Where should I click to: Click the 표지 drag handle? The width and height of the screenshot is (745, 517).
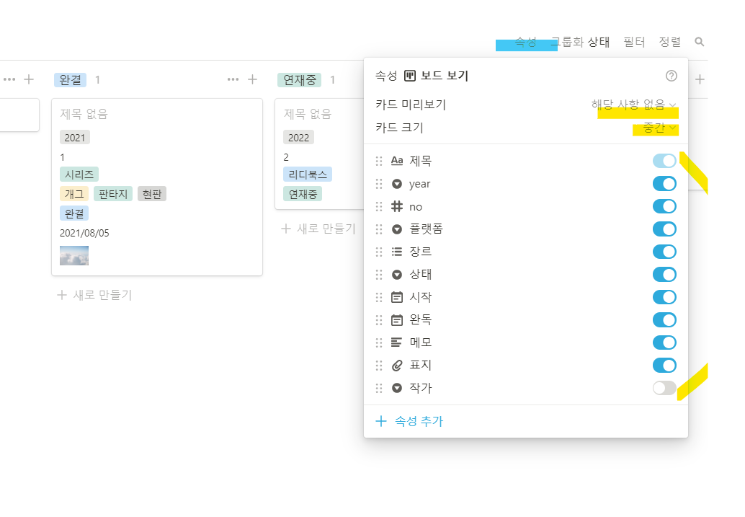pyautogui.click(x=379, y=366)
